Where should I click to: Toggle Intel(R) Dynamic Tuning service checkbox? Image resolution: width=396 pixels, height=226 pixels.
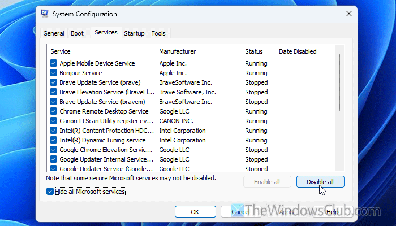53,140
